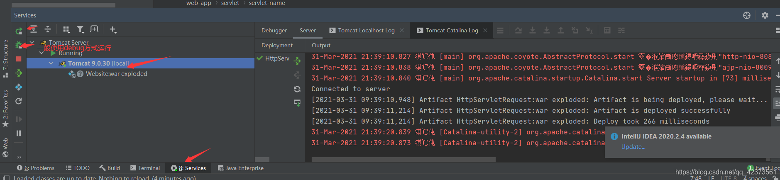Expand all services in tree toolbar
Viewport: 780px width, 180px height.
pos(33,29)
